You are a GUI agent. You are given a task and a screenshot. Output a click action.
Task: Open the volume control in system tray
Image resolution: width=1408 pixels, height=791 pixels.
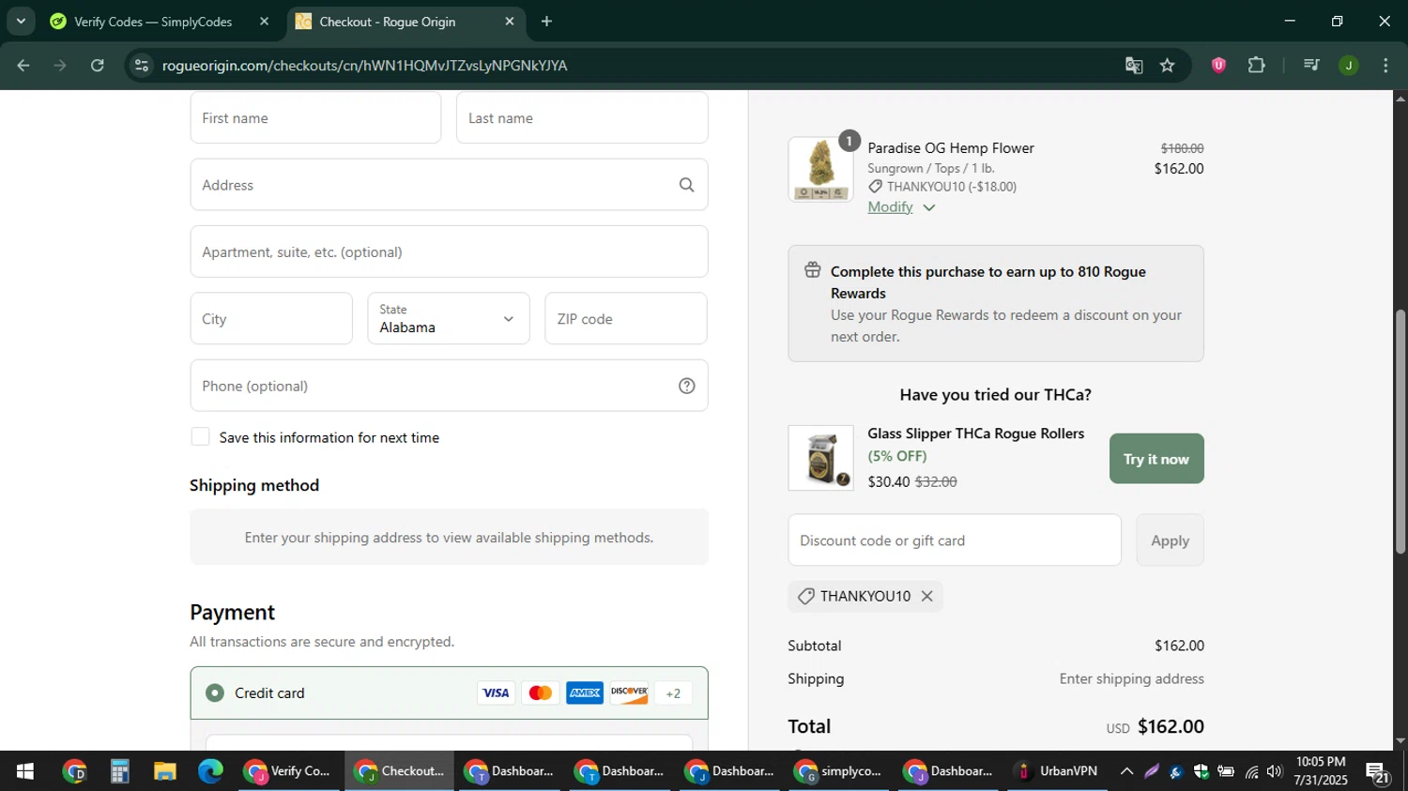coord(1275,771)
